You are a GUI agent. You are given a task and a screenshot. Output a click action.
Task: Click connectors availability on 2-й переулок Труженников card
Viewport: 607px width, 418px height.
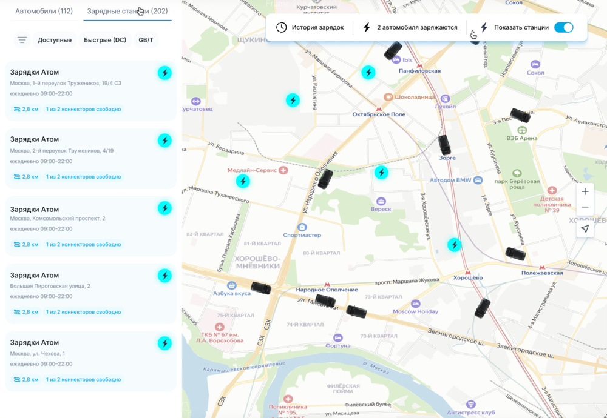pos(84,177)
